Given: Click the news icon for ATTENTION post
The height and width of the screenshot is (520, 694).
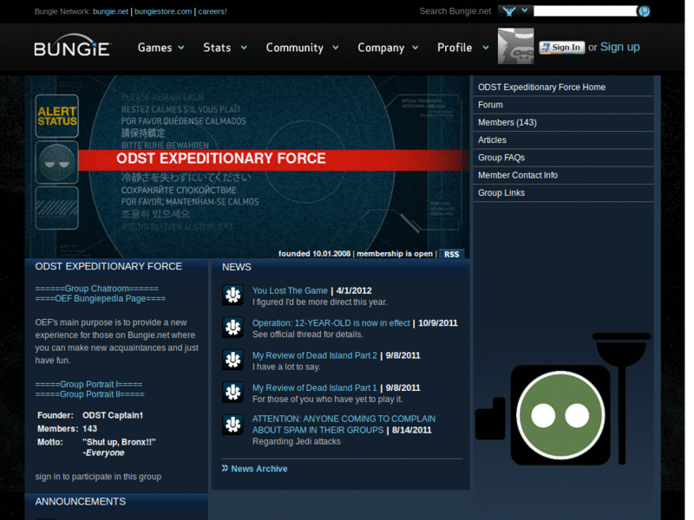Looking at the screenshot, I should point(232,424).
